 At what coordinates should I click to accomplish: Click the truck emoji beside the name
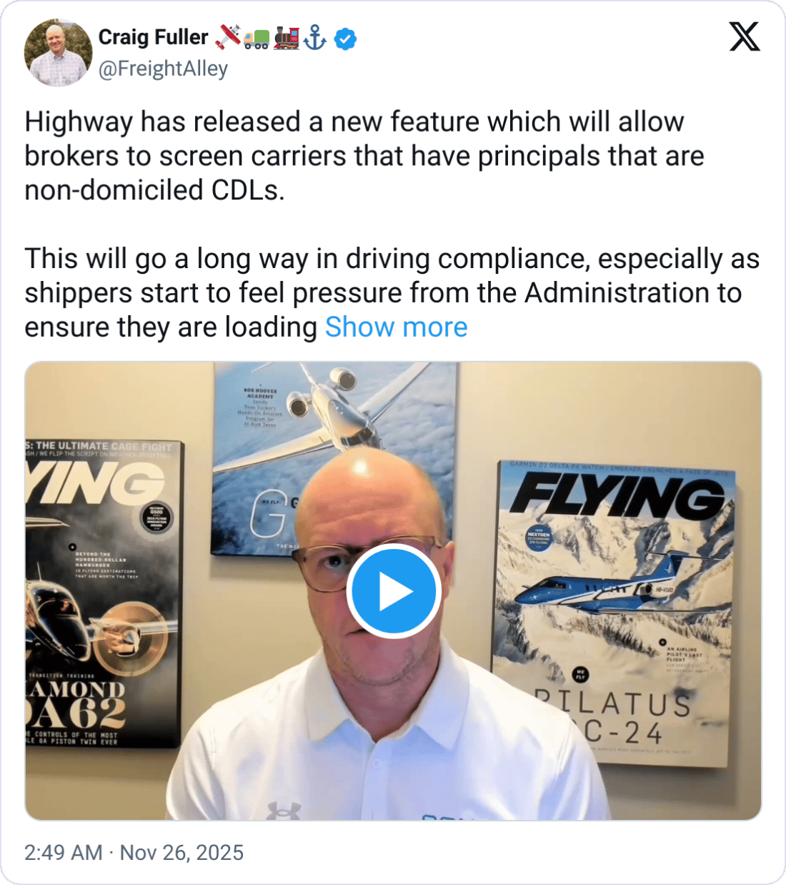tap(257, 39)
